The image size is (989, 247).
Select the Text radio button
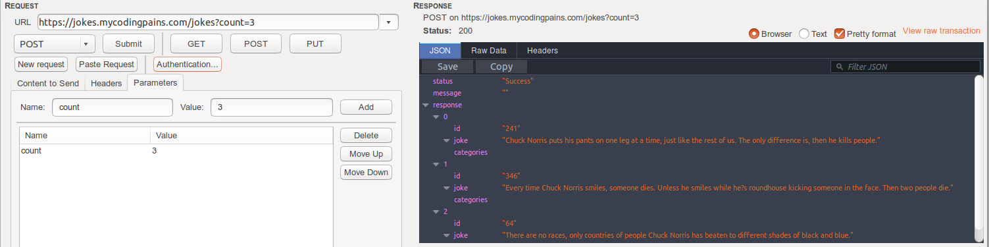coord(803,34)
